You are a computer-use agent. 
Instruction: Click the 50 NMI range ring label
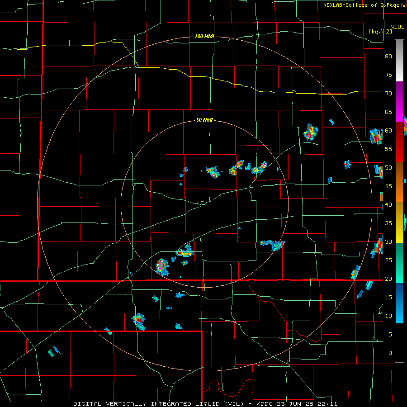[x=204, y=120]
